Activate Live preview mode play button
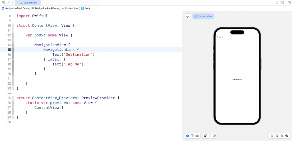 (x=187, y=136)
